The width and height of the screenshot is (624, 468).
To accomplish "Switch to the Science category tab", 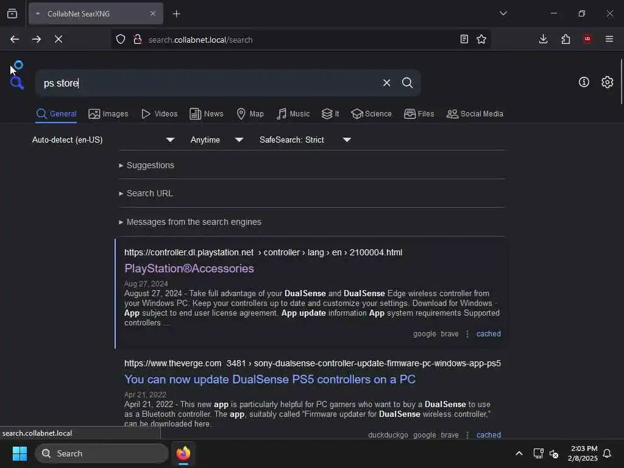I will [x=371, y=114].
